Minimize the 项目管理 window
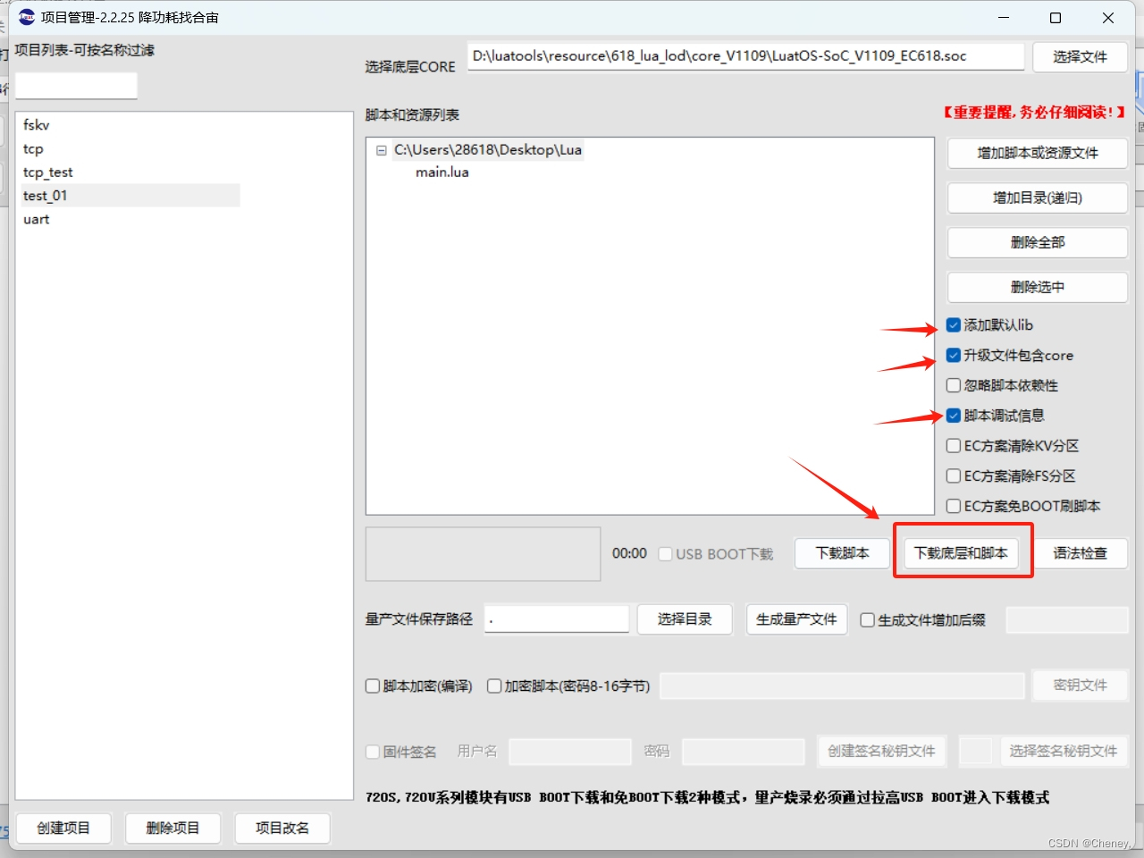This screenshot has width=1144, height=858. tap(1004, 18)
